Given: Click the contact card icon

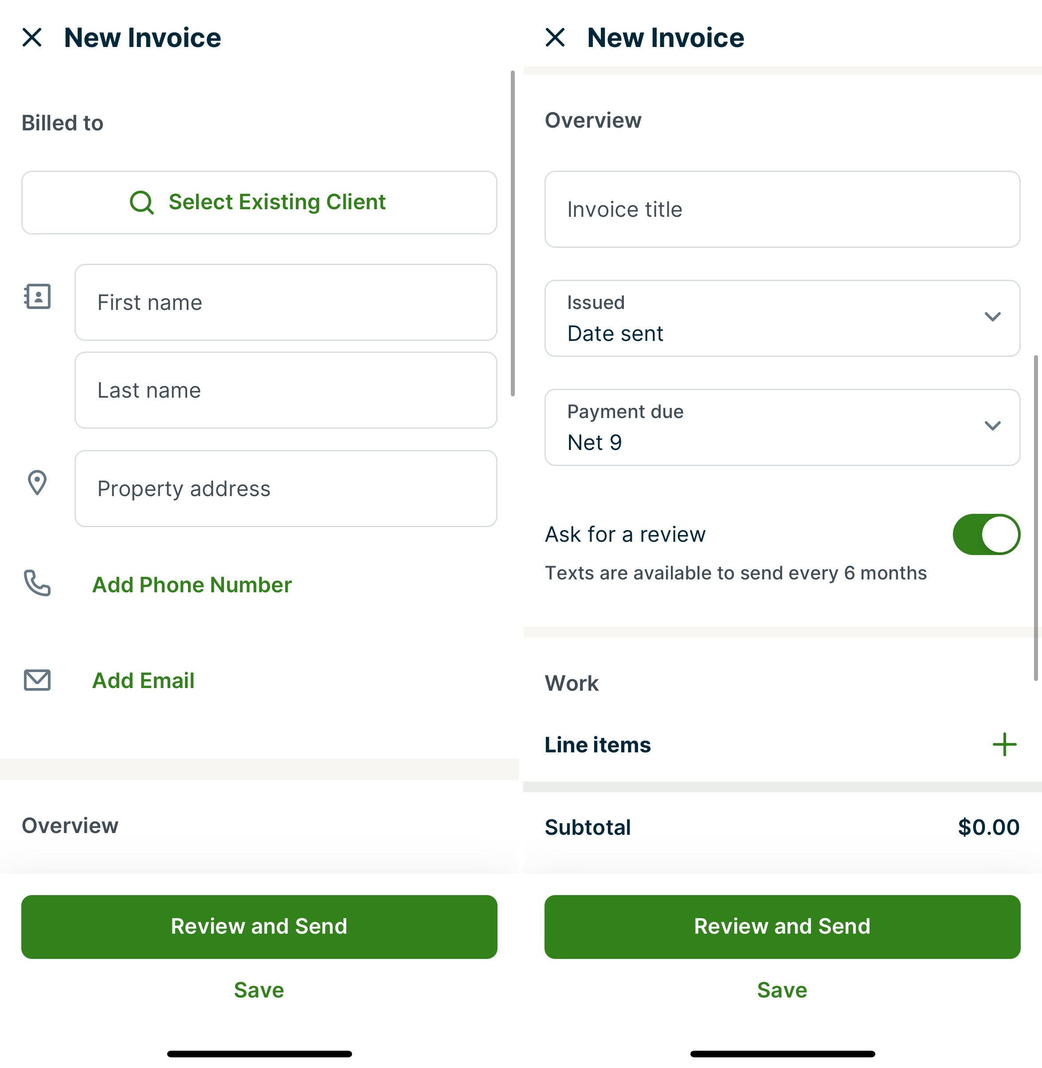Looking at the screenshot, I should point(37,297).
